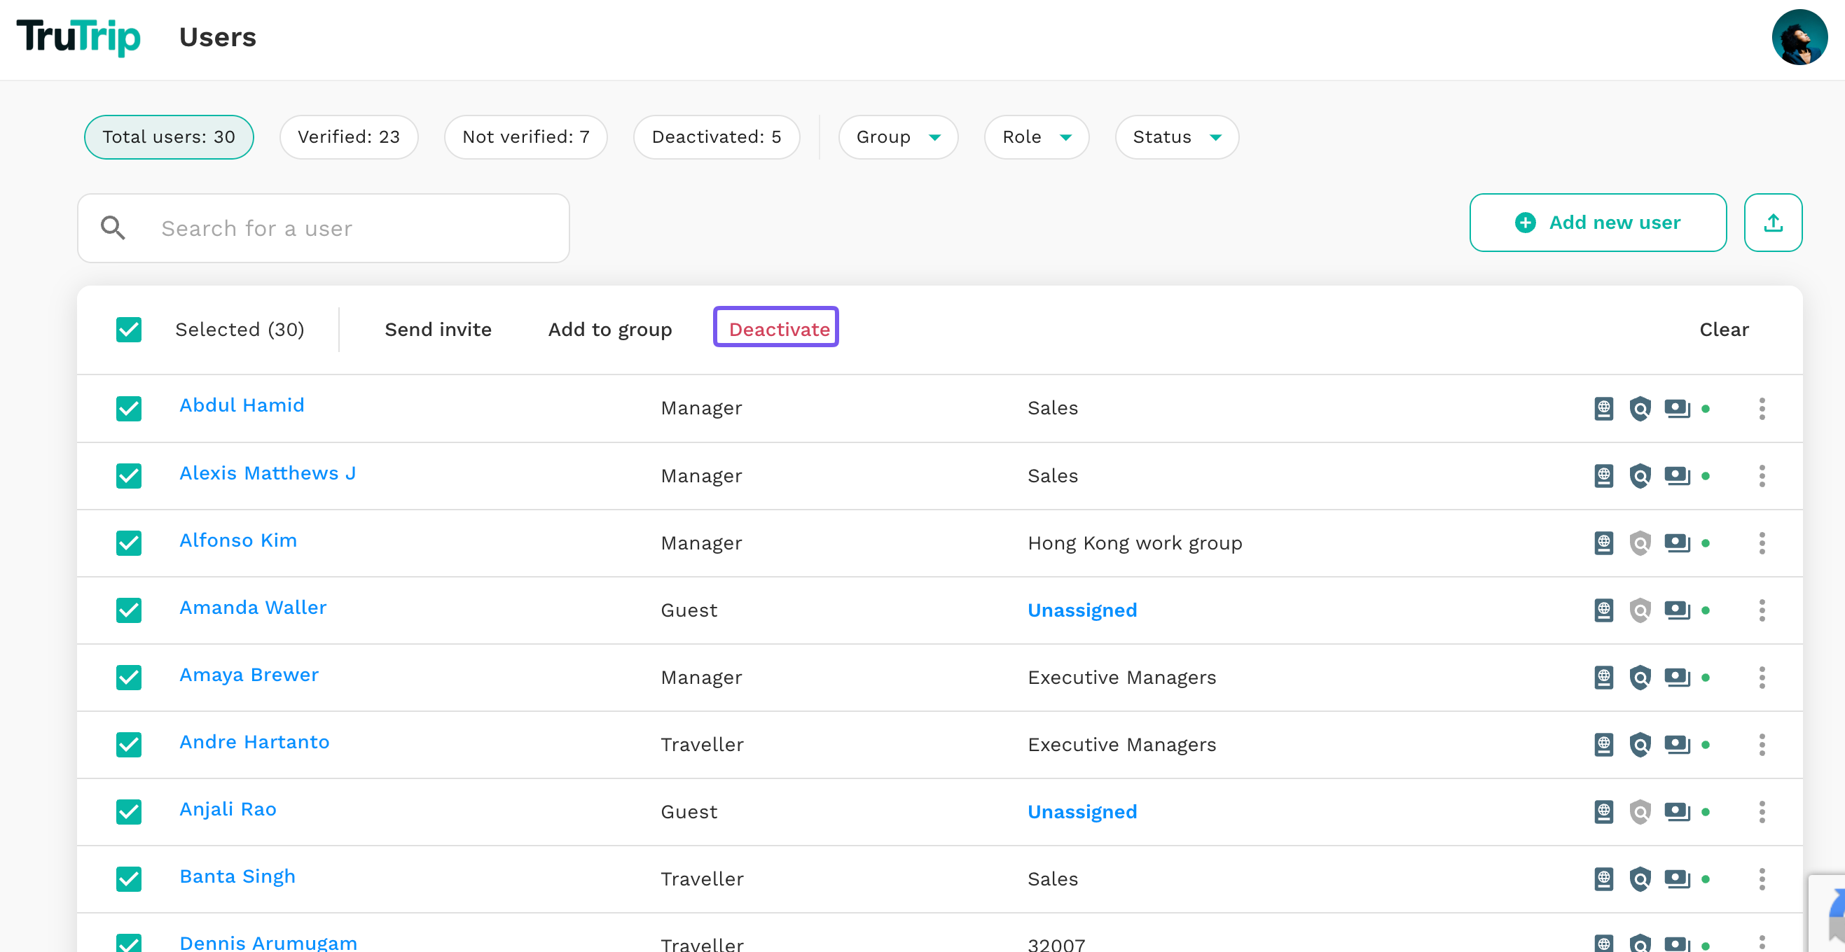Image resolution: width=1845 pixels, height=952 pixels.
Task: Click the search magnifier icon
Action: pos(113,228)
